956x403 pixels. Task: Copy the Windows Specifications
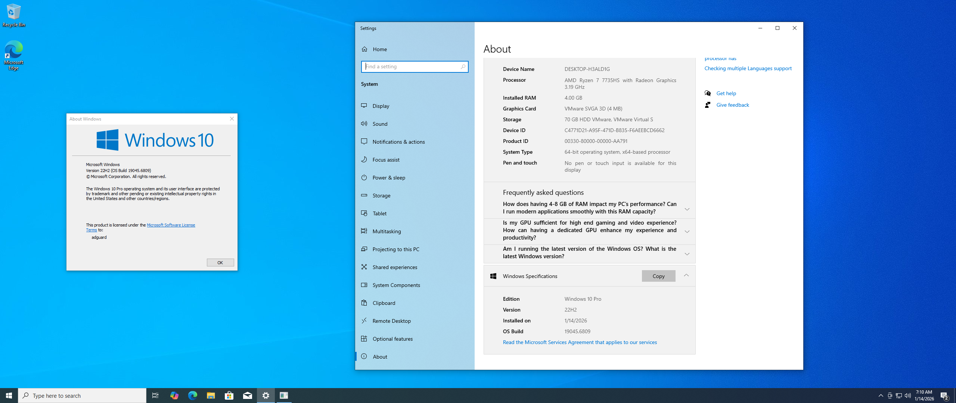658,276
